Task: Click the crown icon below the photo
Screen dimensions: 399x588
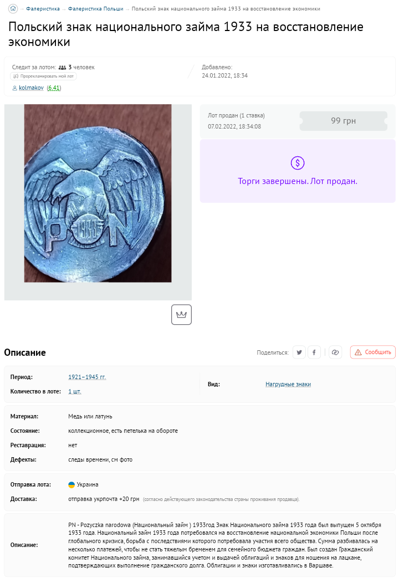Action: point(181,314)
